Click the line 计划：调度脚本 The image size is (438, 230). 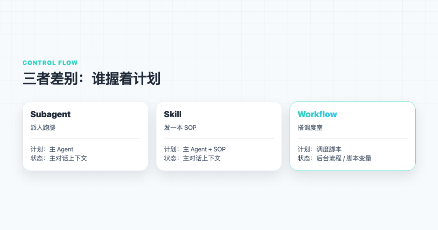click(x=320, y=149)
